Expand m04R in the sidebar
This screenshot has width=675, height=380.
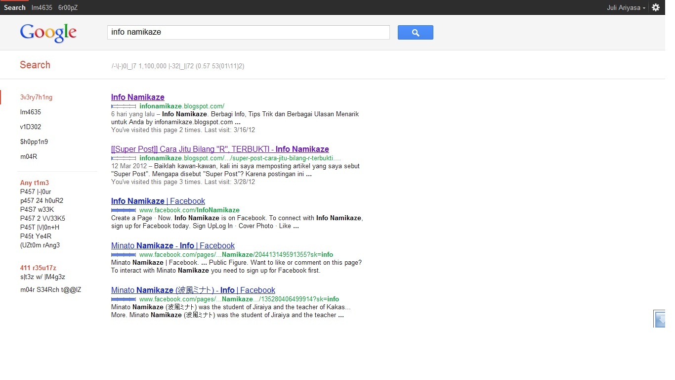tap(29, 157)
